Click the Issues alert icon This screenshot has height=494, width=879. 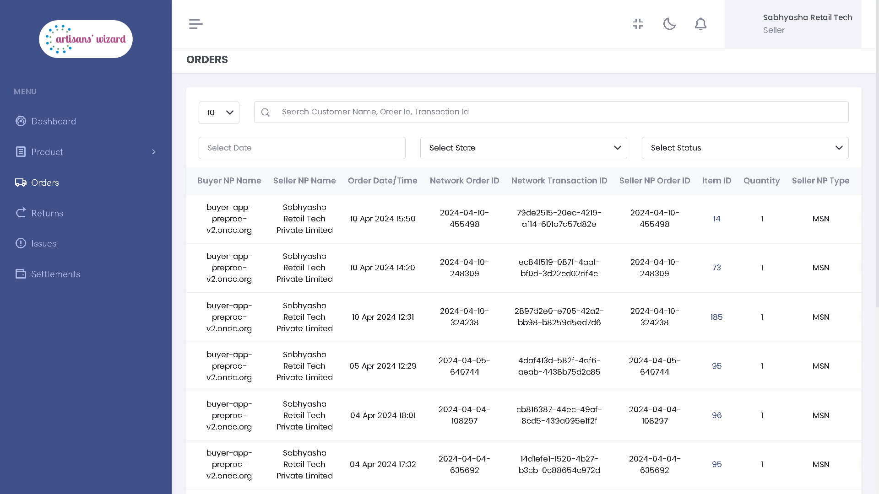tap(21, 243)
